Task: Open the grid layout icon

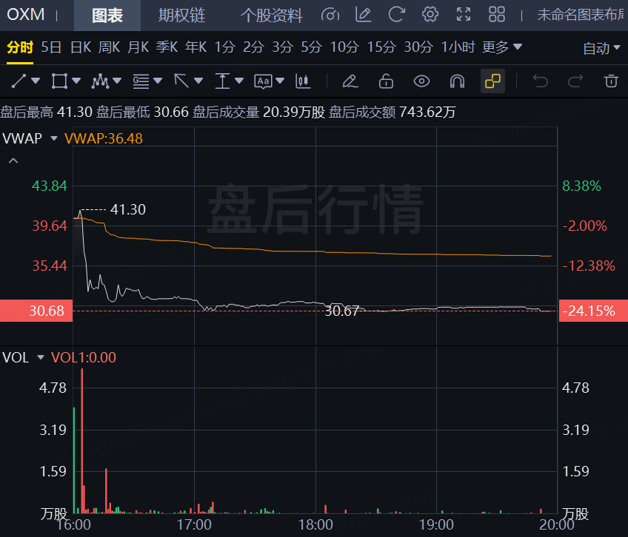Action: 497,15
